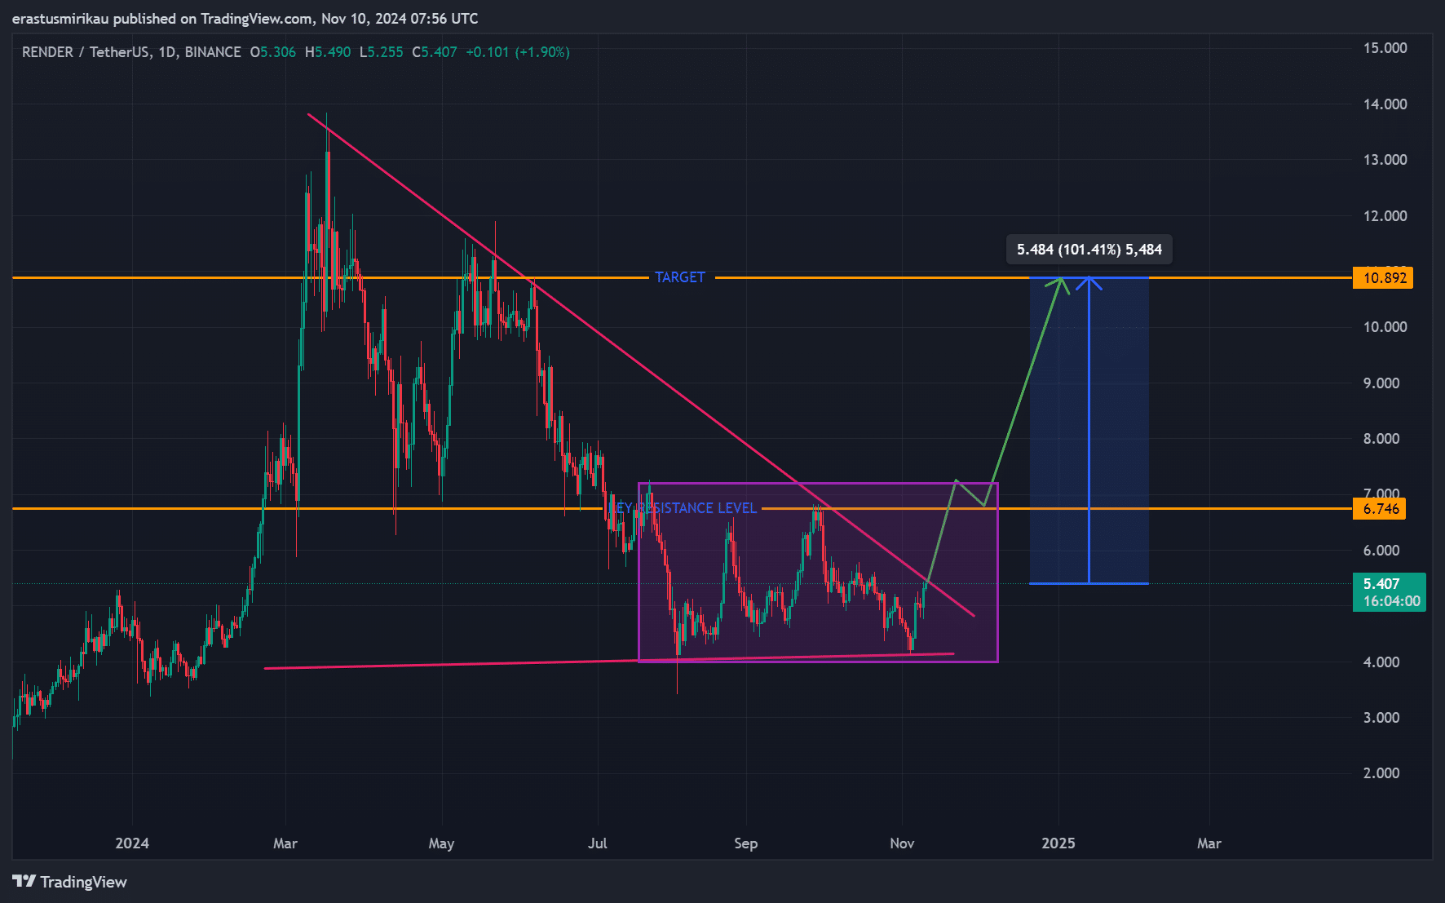Click the KEY RESISTANCE LEVEL label
Viewport: 1445px width, 903px height.
[685, 508]
